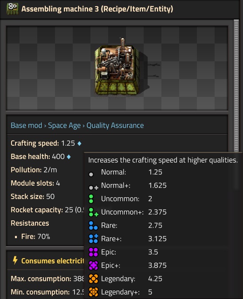Click the blue diamond next to Crafting speed
Image resolution: width=243 pixels, height=299 pixels.
pos(79,144)
